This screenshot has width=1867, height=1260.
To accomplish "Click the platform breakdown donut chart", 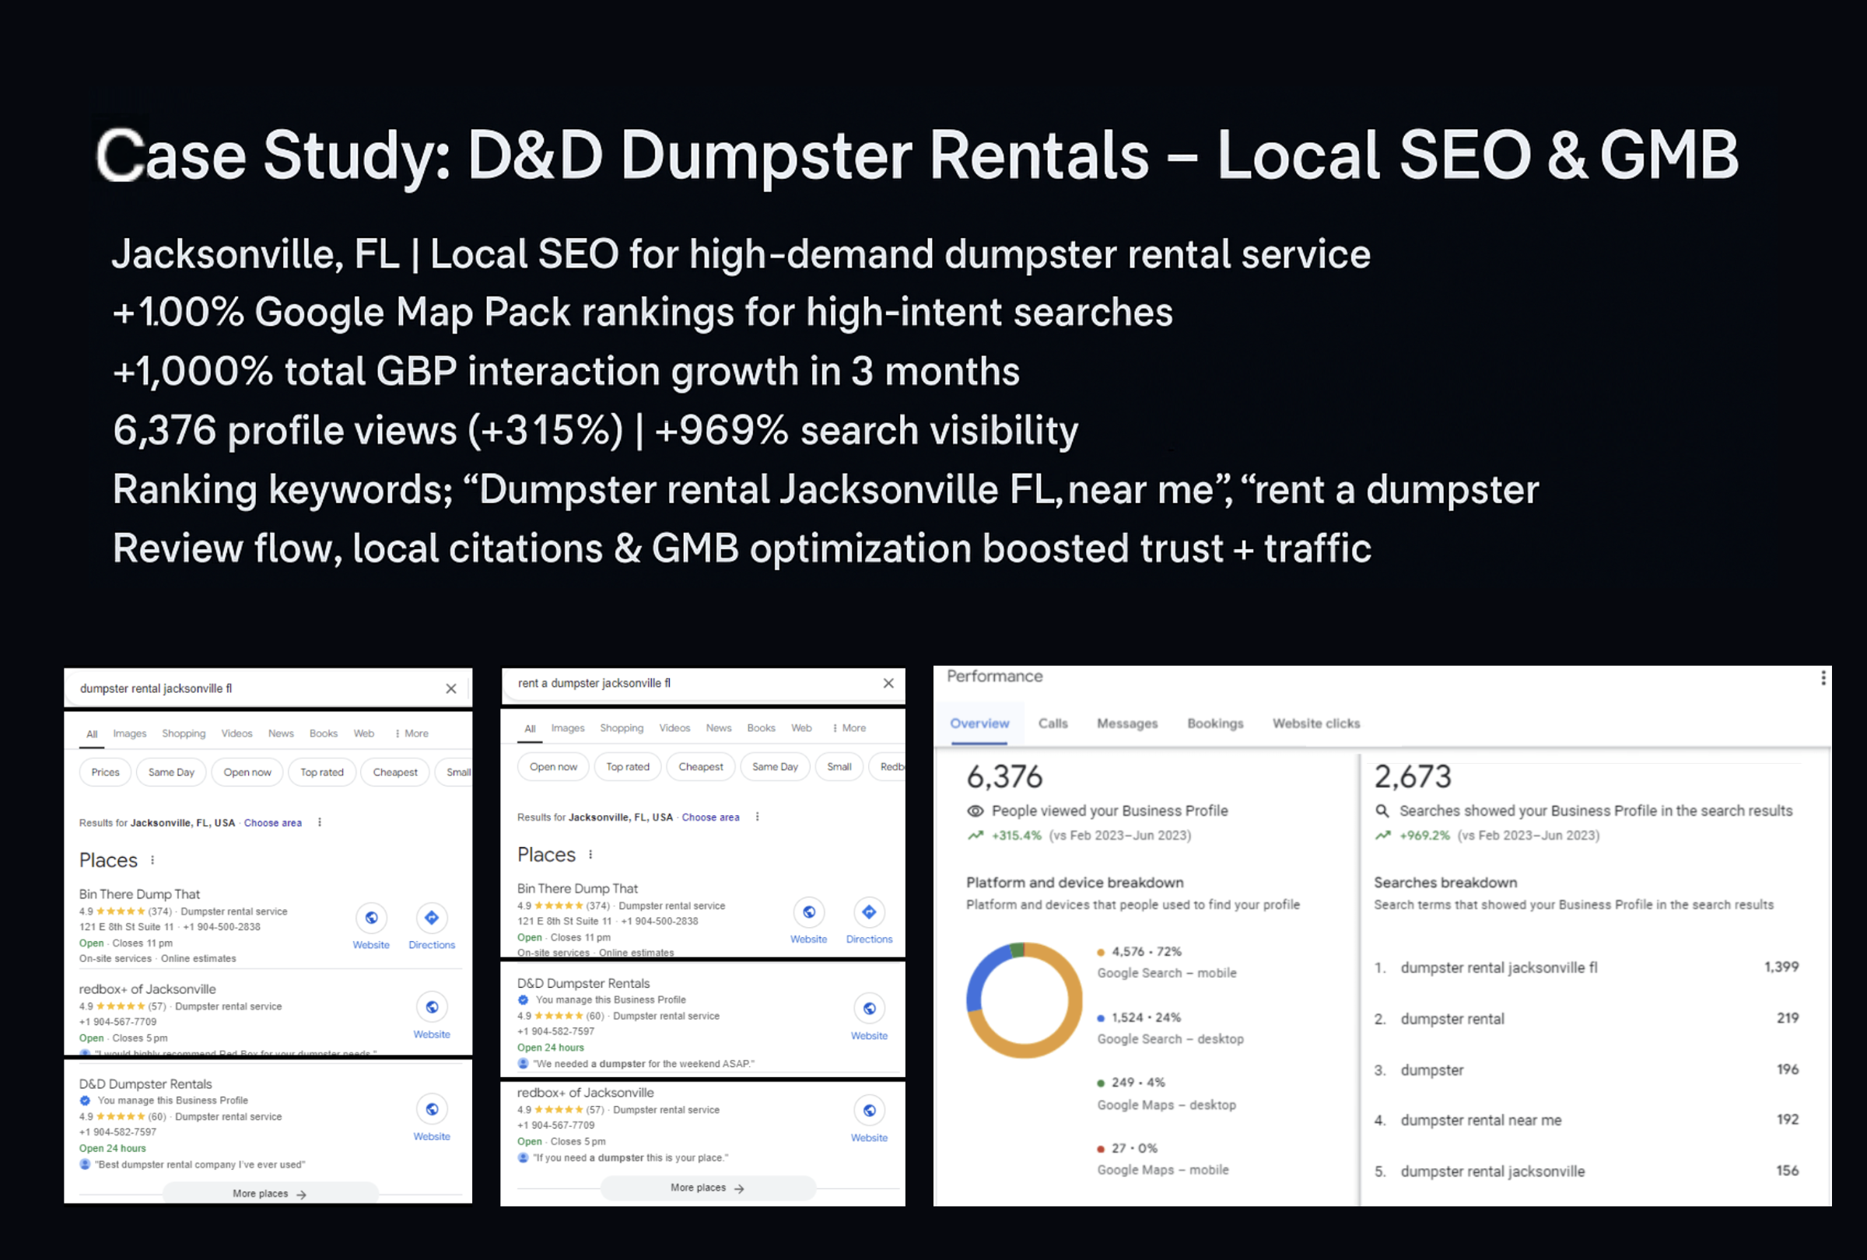I will point(1025,999).
